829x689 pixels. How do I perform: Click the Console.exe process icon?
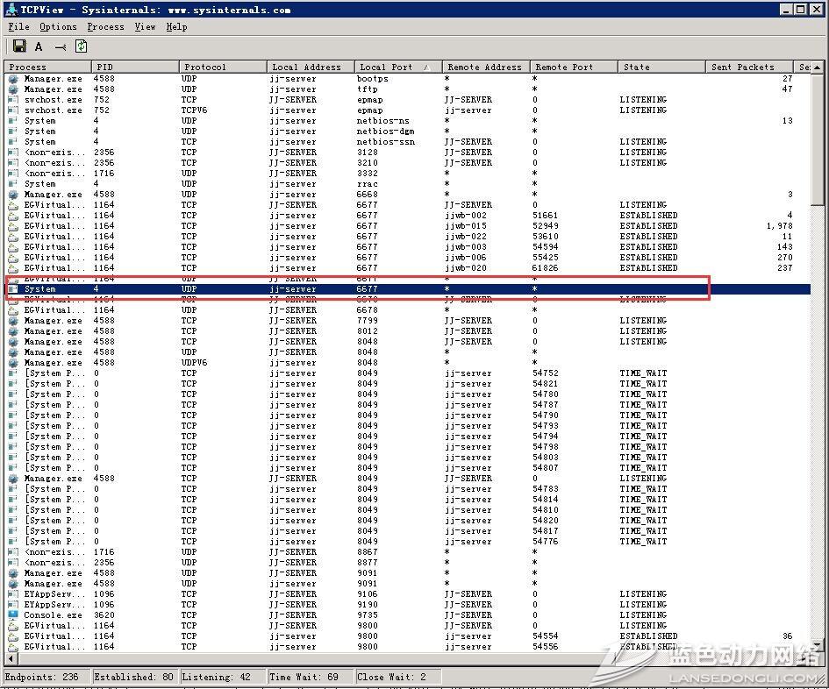[13, 615]
